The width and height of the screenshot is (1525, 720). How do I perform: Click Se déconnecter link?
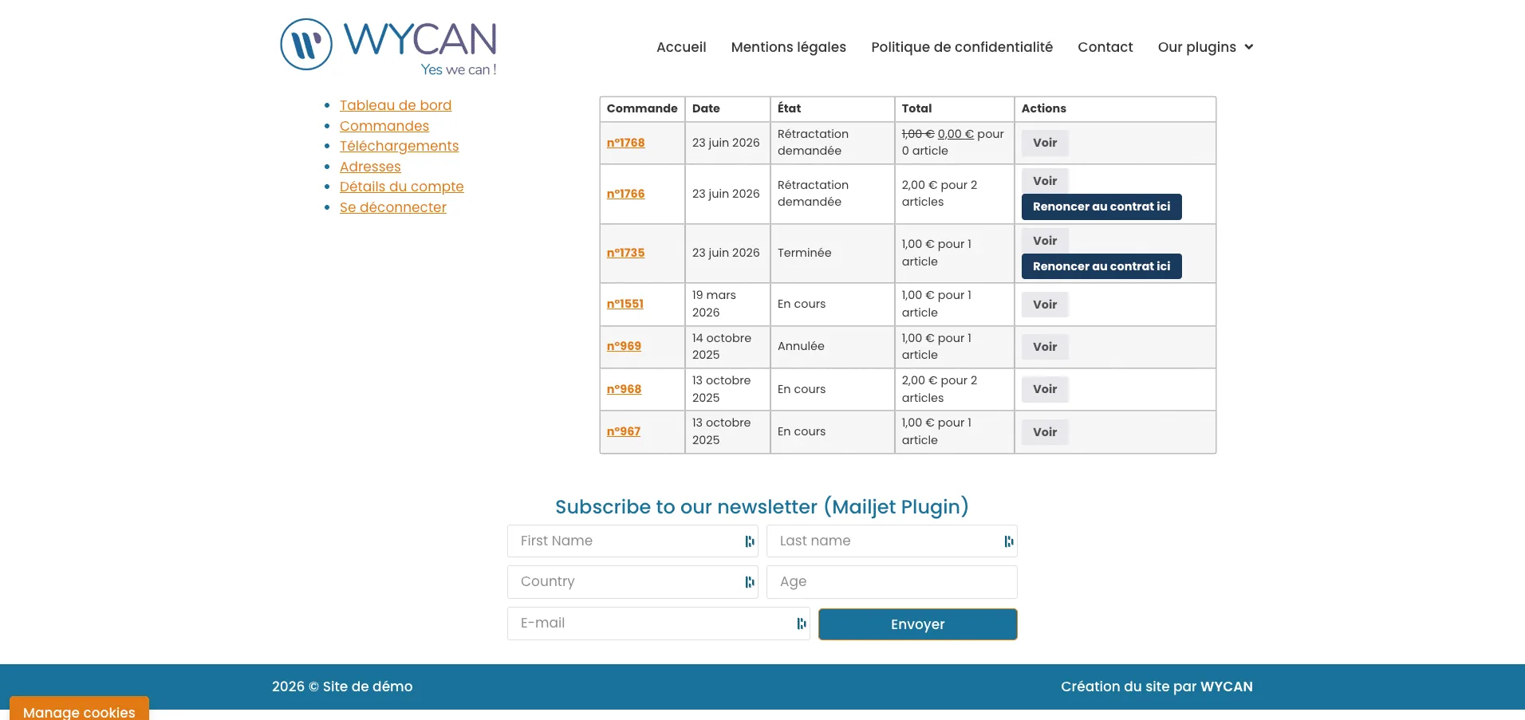pyautogui.click(x=393, y=207)
